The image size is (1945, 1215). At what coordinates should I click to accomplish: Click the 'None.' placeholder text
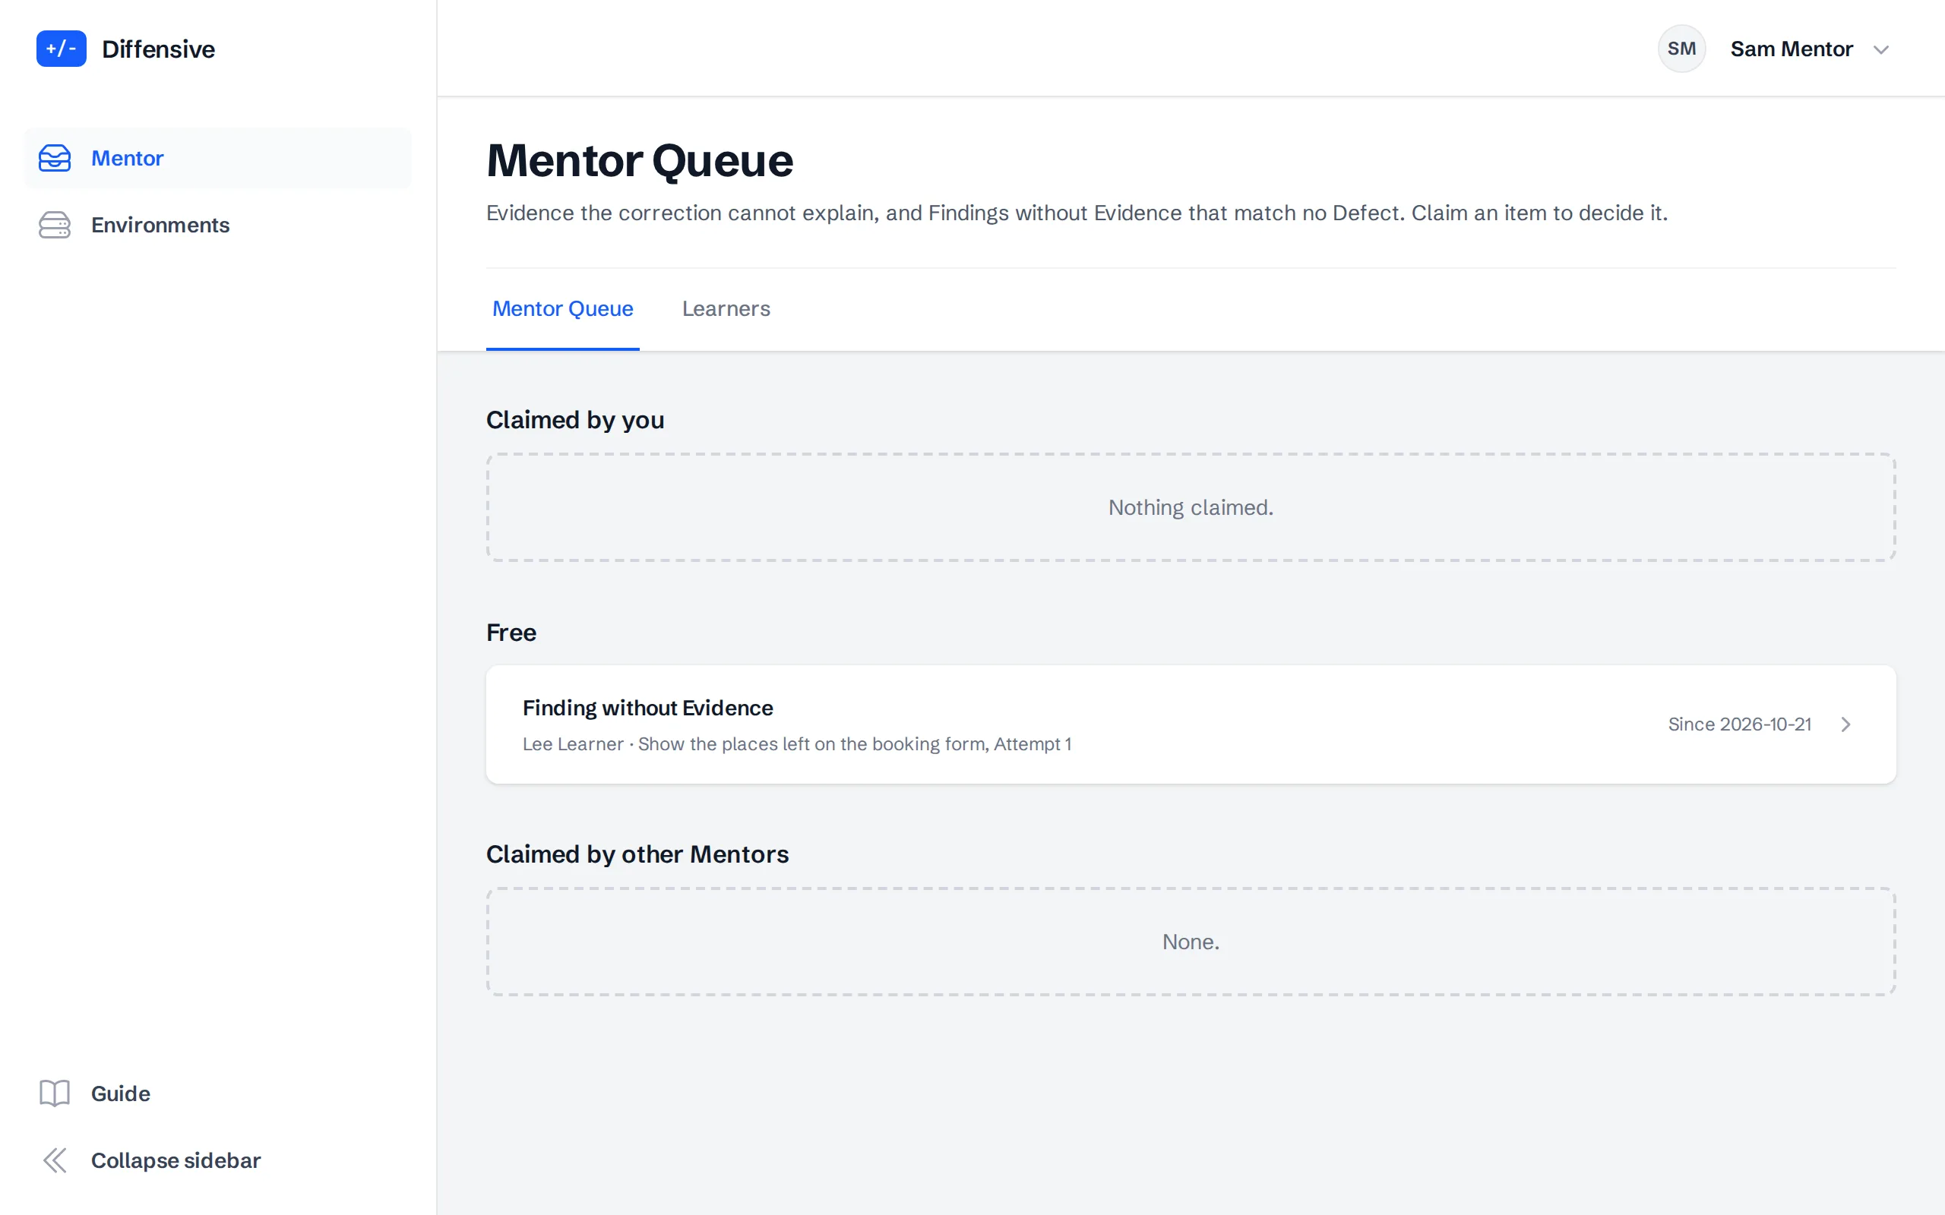[1191, 941]
